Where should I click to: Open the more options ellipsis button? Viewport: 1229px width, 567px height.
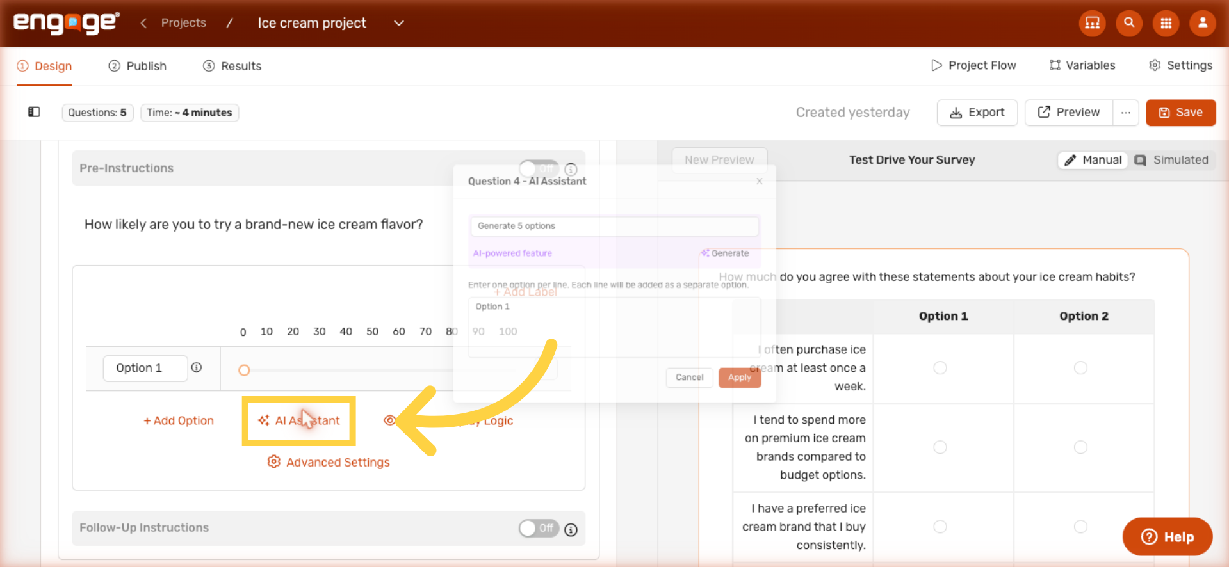click(x=1125, y=113)
